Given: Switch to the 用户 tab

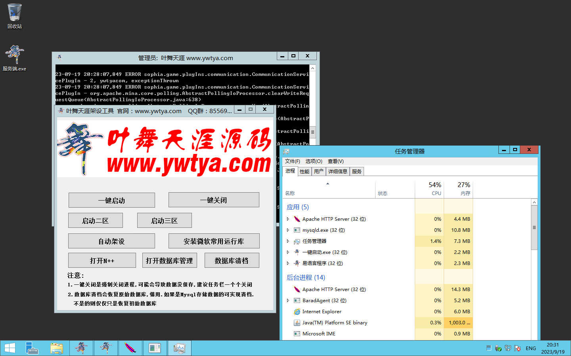Looking at the screenshot, I should (x=318, y=171).
